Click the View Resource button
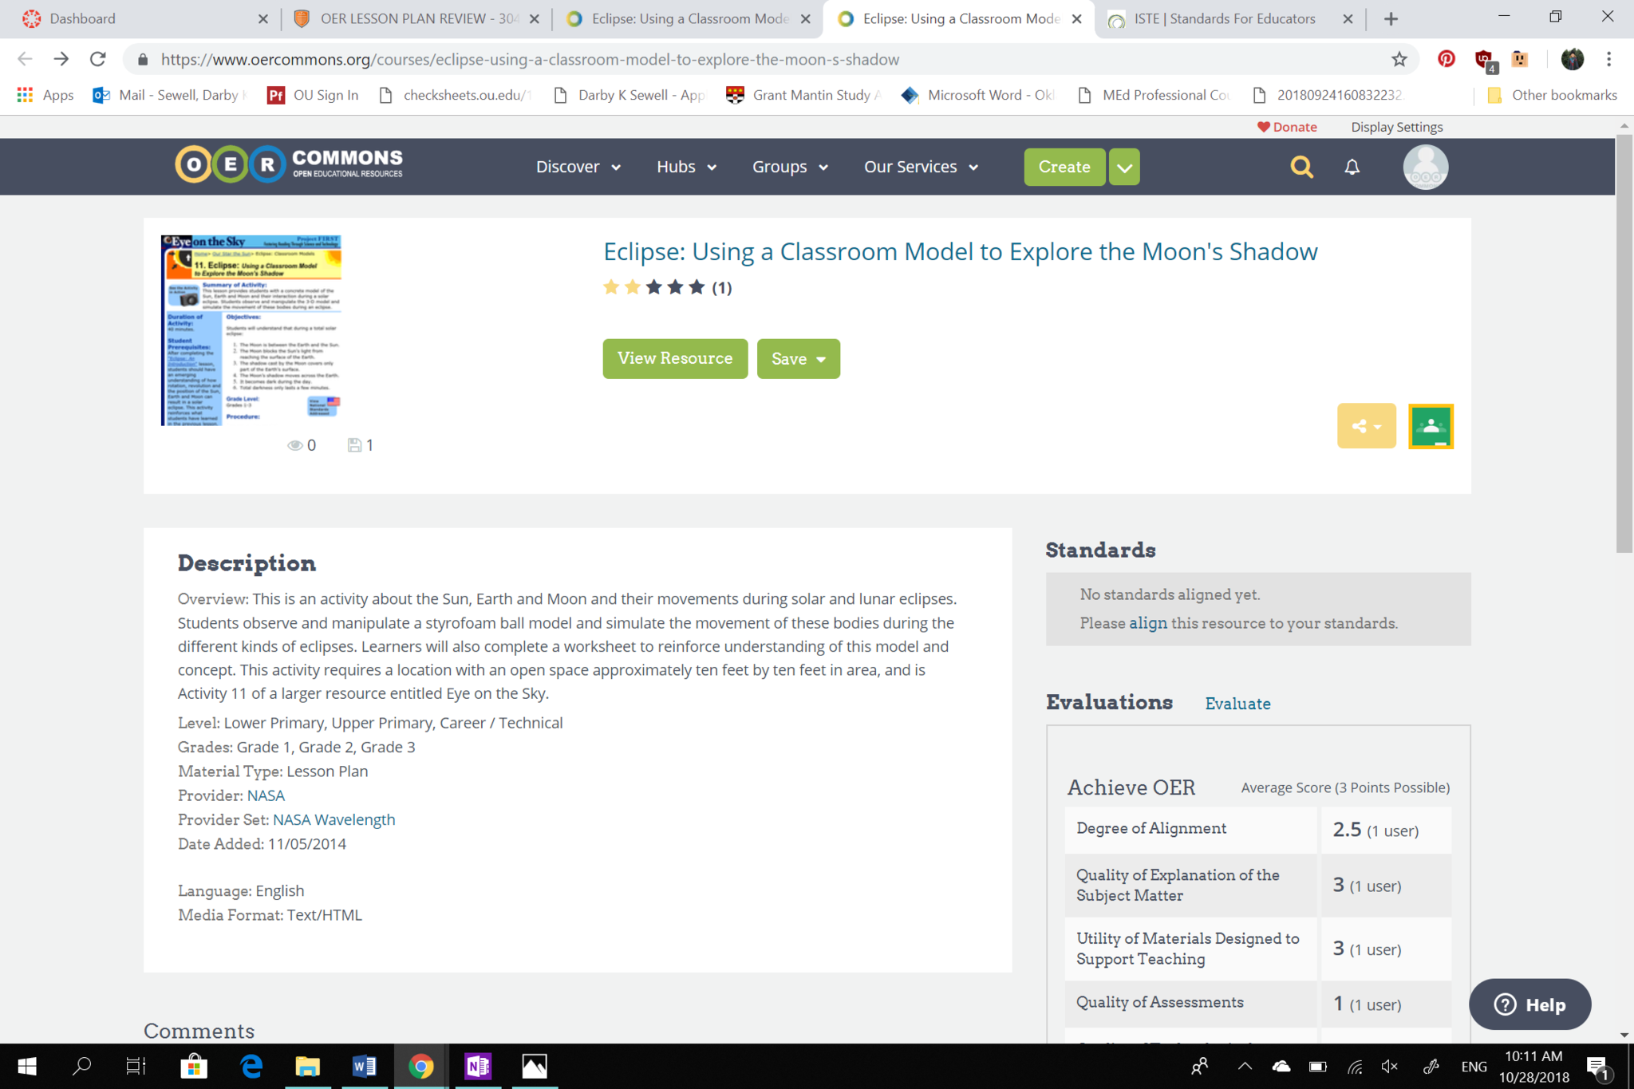The width and height of the screenshot is (1634, 1089). pos(675,358)
